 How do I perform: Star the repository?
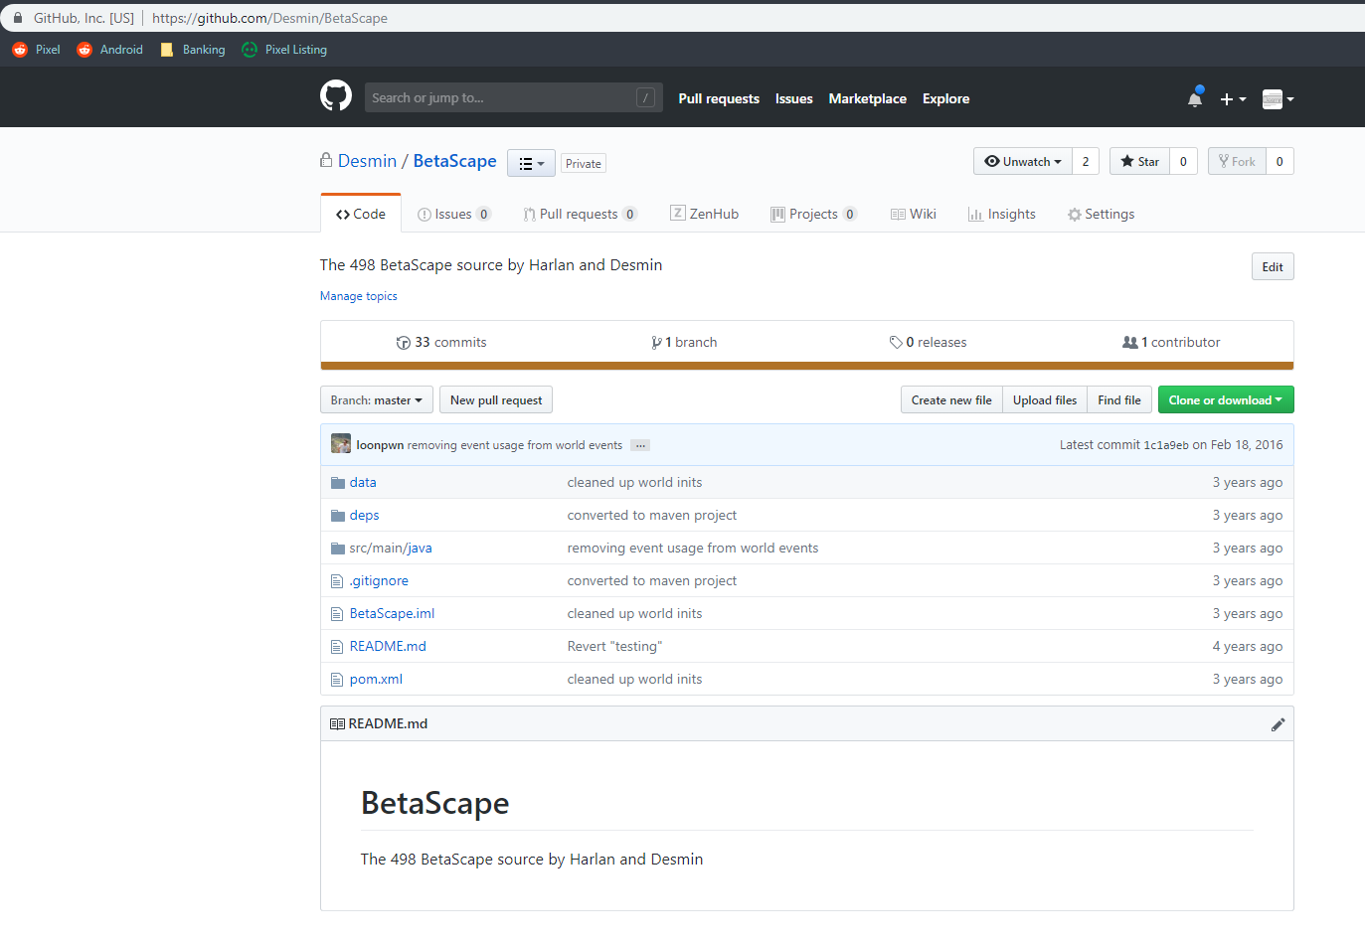click(1139, 162)
